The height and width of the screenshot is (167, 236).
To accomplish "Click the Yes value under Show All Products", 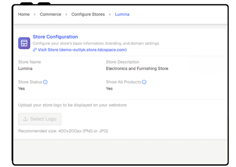I will coord(109,89).
